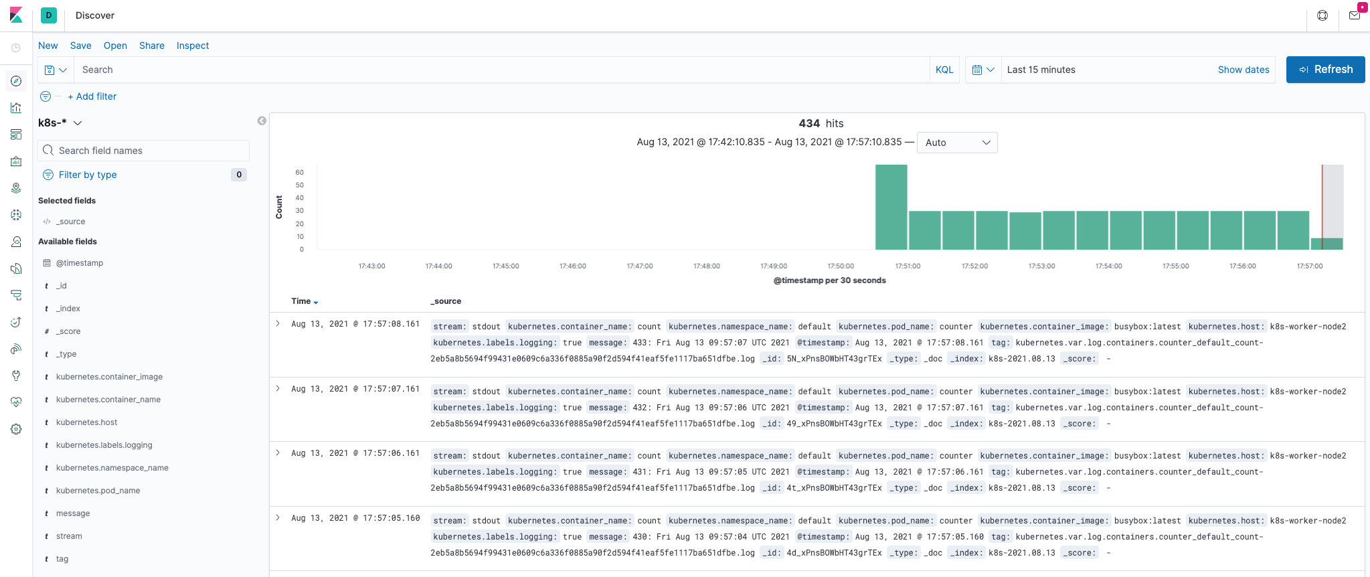Open Dev Tools wrench icon
Screen dimensions: 1370x577
16,376
